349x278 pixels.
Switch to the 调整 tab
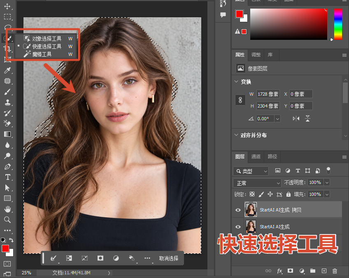pyautogui.click(x=256, y=55)
